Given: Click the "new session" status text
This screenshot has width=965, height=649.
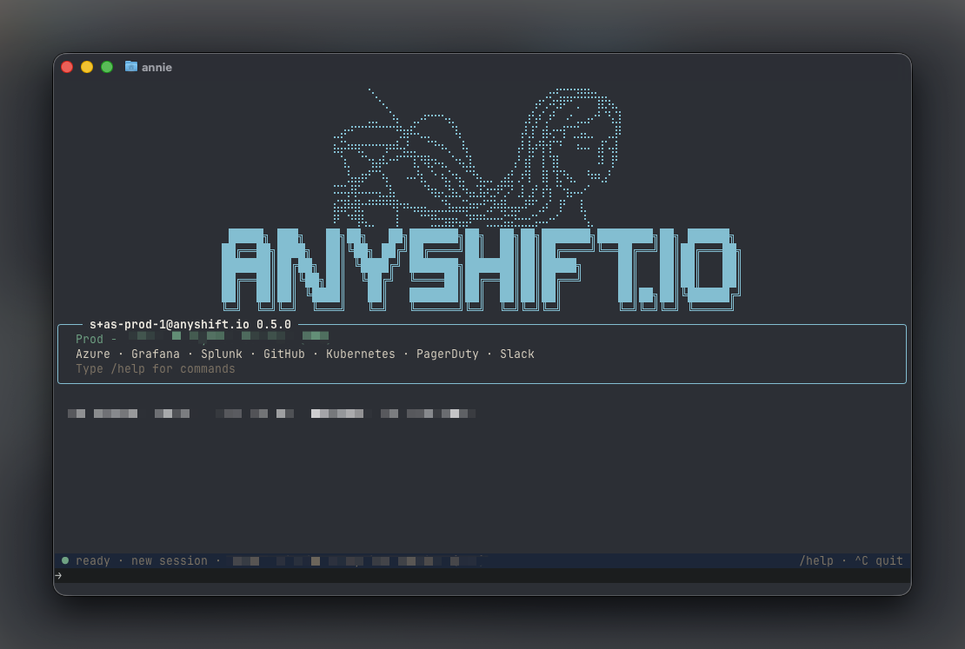Looking at the screenshot, I should [x=170, y=560].
